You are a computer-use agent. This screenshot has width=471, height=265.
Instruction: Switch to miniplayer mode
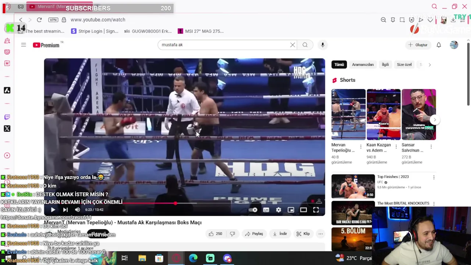[291, 210]
